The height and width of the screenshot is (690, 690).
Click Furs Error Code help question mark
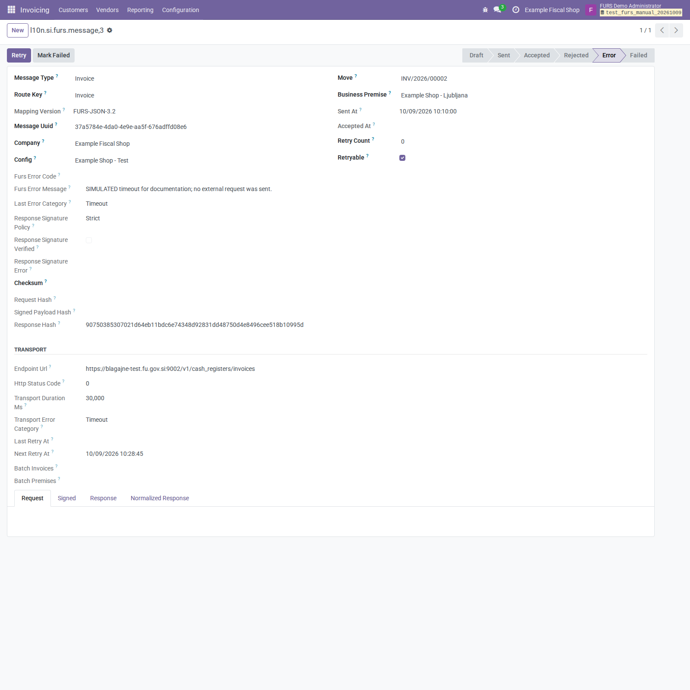click(59, 175)
